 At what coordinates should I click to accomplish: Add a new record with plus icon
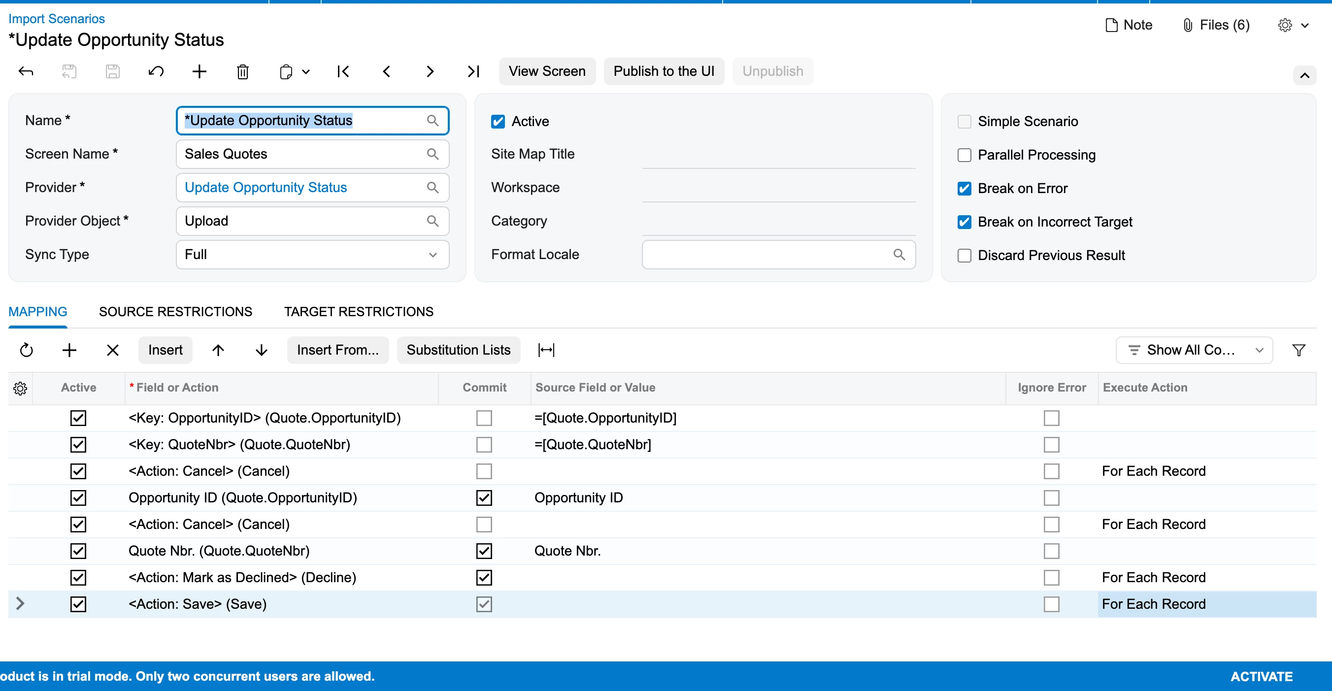[x=199, y=71]
